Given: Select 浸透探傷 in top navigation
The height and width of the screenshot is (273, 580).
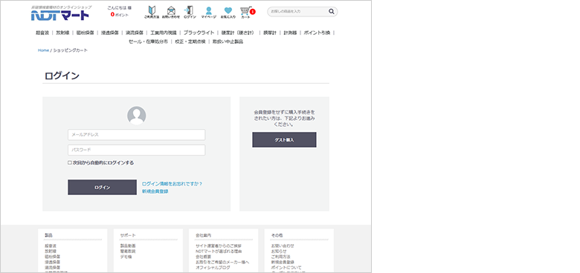Looking at the screenshot, I should click(x=110, y=33).
